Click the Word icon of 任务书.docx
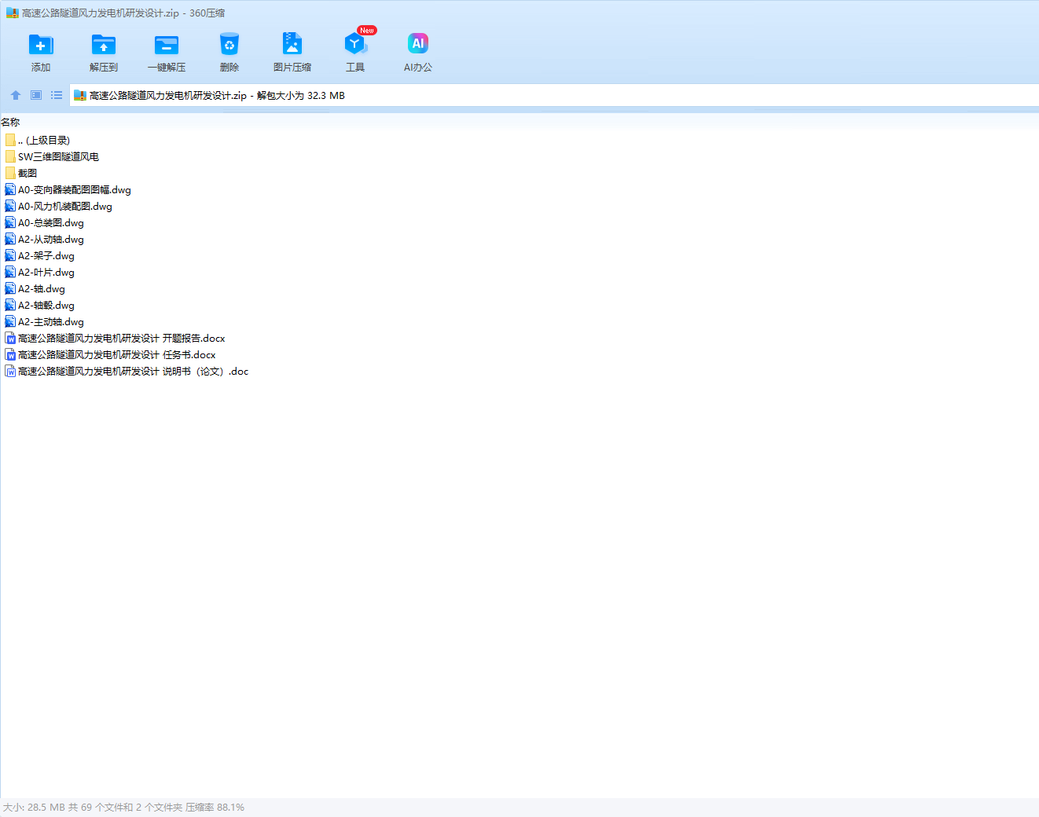The width and height of the screenshot is (1039, 817). click(10, 354)
